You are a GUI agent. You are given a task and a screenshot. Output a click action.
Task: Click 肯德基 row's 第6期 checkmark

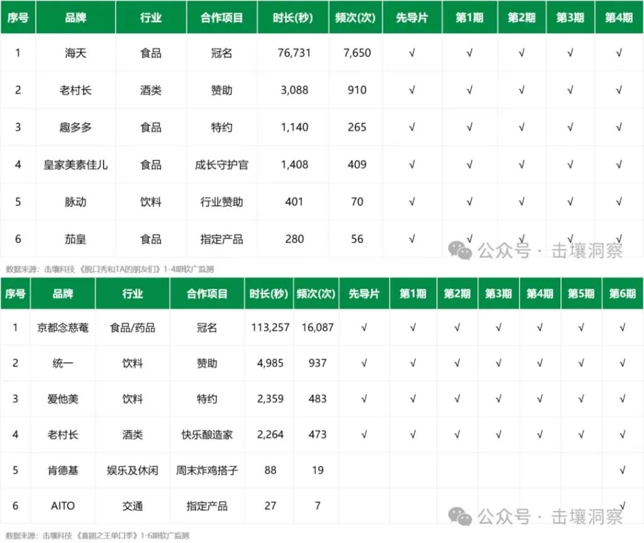622,469
